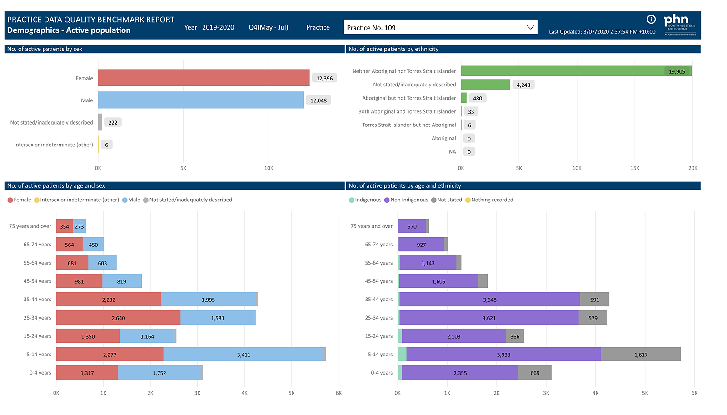The width and height of the screenshot is (727, 415).
Task: Click Nothing recorded yellow legend dot
Action: [468, 200]
